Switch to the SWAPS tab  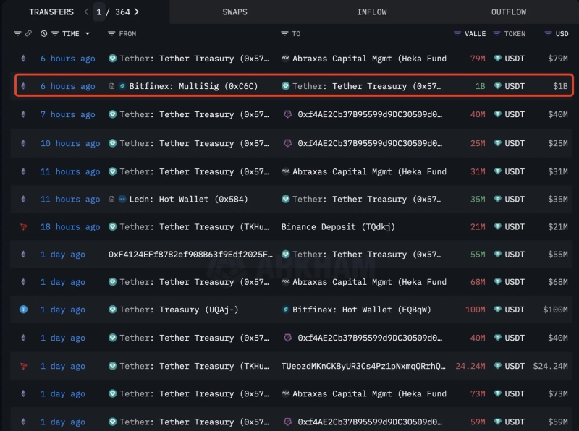234,12
